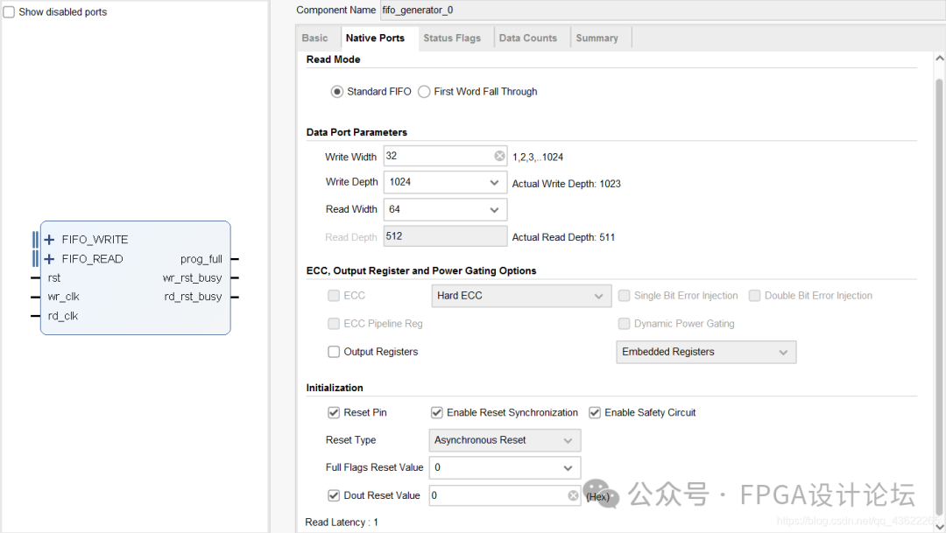Image resolution: width=946 pixels, height=533 pixels.
Task: Disable Enable Safety Circuit checkbox
Action: (x=595, y=413)
